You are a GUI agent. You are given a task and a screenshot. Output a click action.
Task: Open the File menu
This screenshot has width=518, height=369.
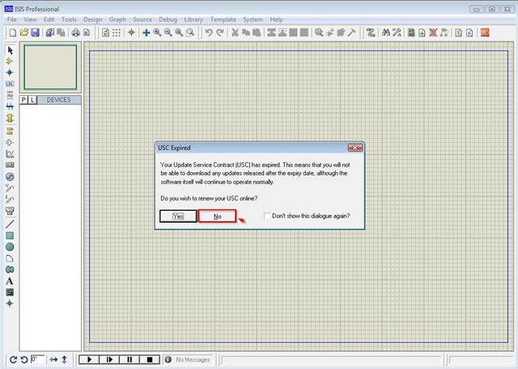pyautogui.click(x=12, y=19)
